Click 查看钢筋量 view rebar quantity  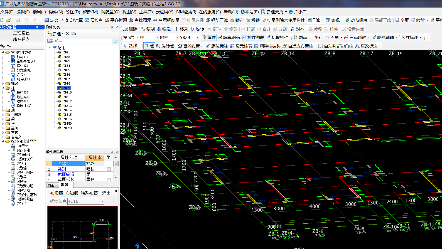[166, 20]
